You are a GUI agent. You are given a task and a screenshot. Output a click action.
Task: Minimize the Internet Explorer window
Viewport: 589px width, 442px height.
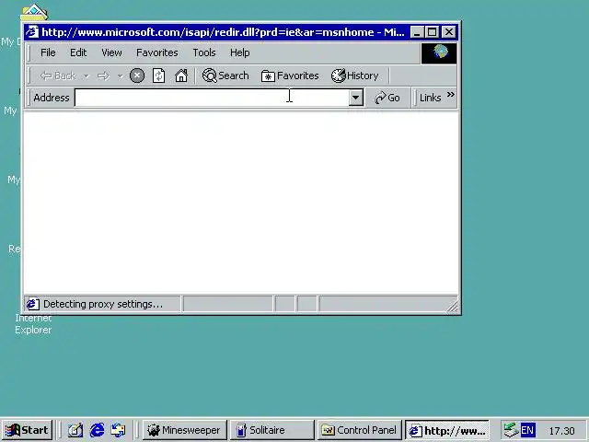pyautogui.click(x=417, y=32)
